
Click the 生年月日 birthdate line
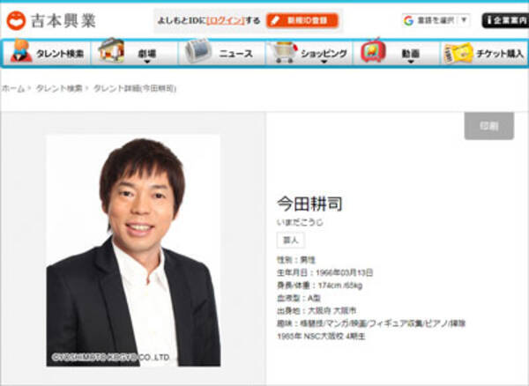tap(324, 272)
